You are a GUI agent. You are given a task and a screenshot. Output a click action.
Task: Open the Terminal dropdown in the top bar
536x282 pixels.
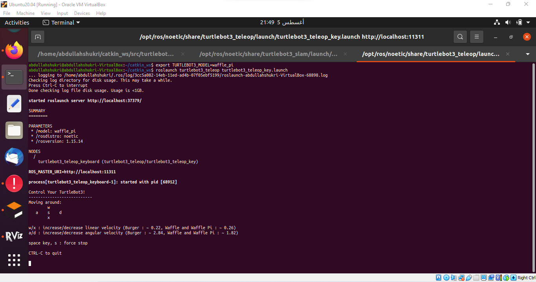pos(61,22)
